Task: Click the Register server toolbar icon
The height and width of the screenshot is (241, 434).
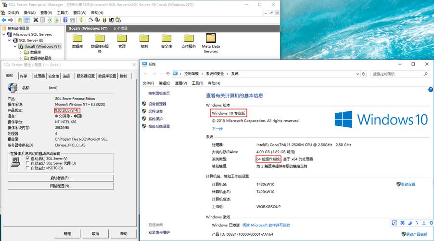Action: (97, 20)
